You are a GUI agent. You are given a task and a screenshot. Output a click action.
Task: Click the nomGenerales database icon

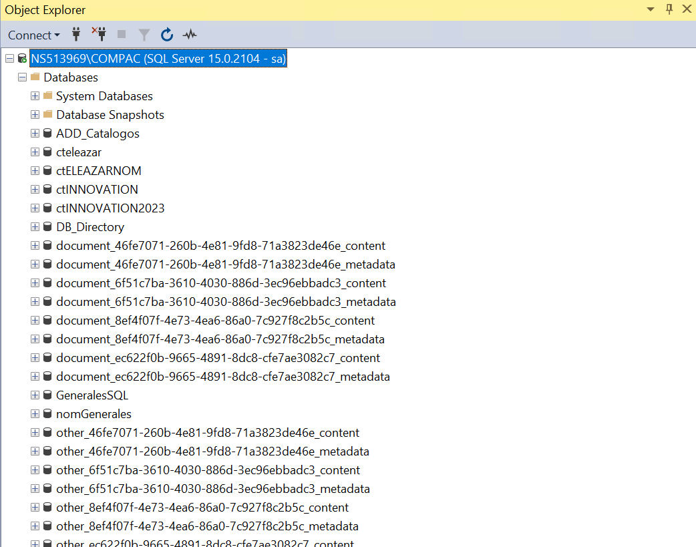(x=47, y=414)
